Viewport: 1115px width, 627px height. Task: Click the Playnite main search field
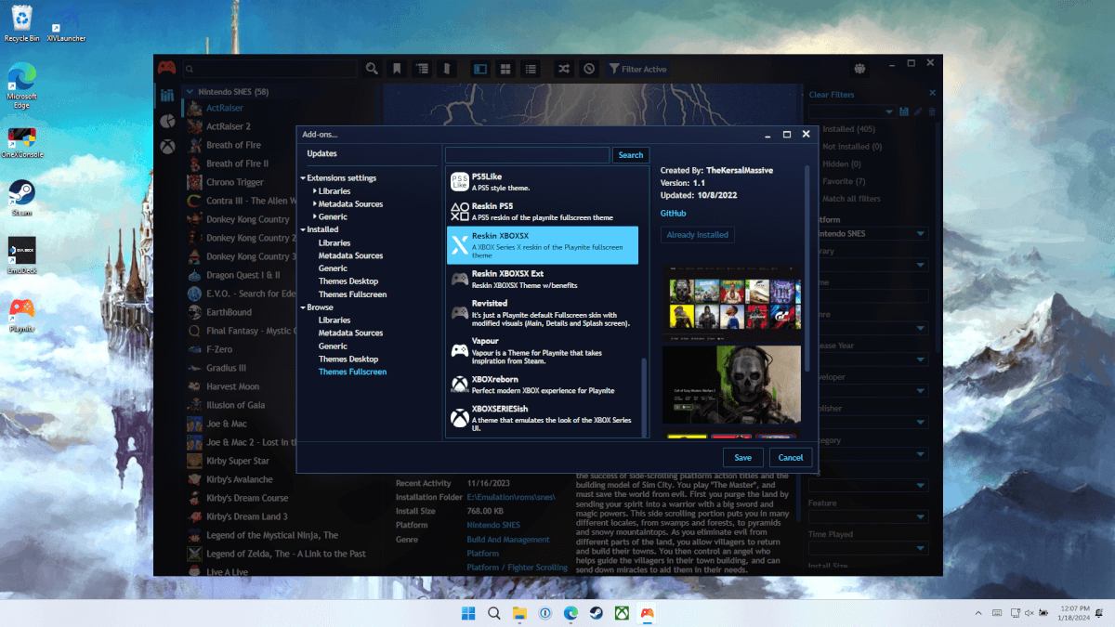coord(270,69)
